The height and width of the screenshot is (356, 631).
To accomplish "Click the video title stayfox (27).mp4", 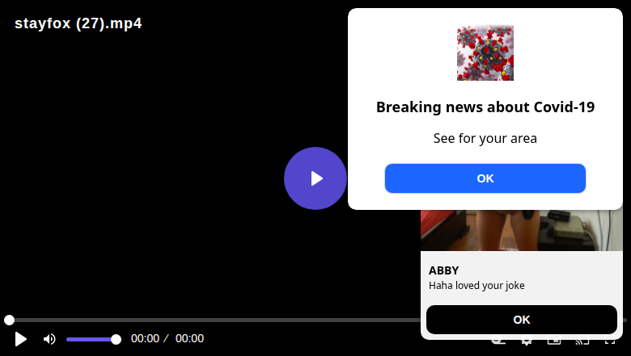I will [78, 23].
